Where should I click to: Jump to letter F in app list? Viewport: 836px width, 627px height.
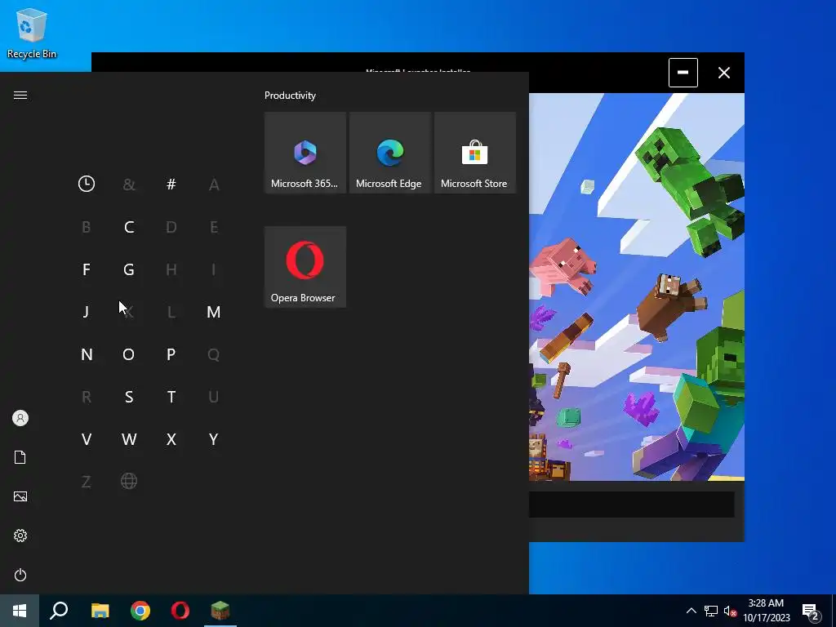(87, 269)
